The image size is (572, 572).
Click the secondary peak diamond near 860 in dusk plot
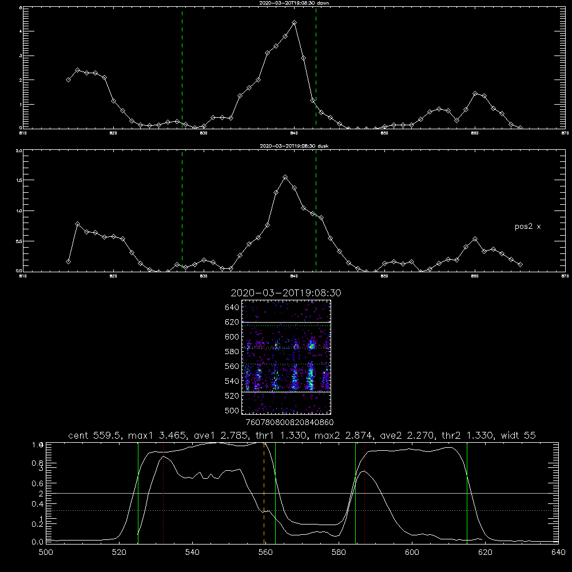pos(475,239)
